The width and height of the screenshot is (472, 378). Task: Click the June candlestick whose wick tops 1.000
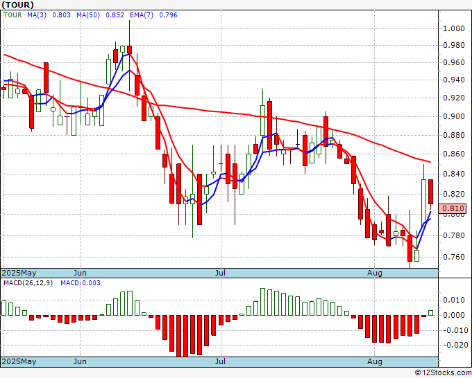tap(129, 50)
